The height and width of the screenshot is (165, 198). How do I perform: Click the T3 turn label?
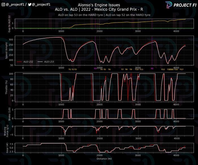click(76, 70)
